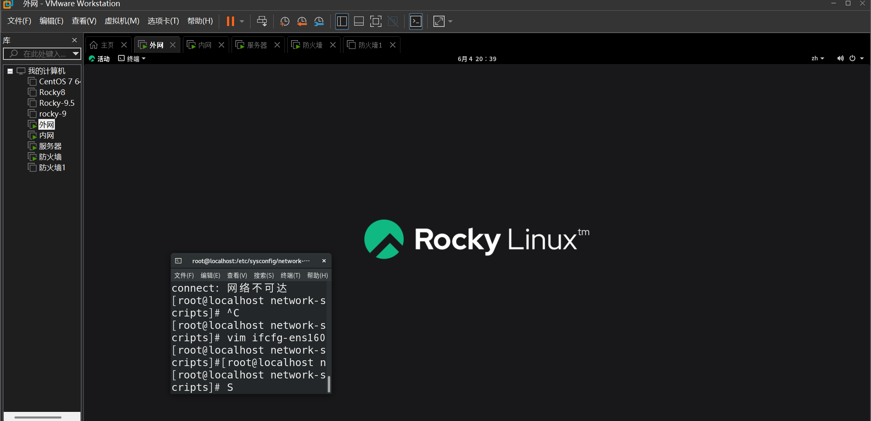Click the date and time 6月4 20:39
Viewport: 871px width, 421px height.
point(477,59)
